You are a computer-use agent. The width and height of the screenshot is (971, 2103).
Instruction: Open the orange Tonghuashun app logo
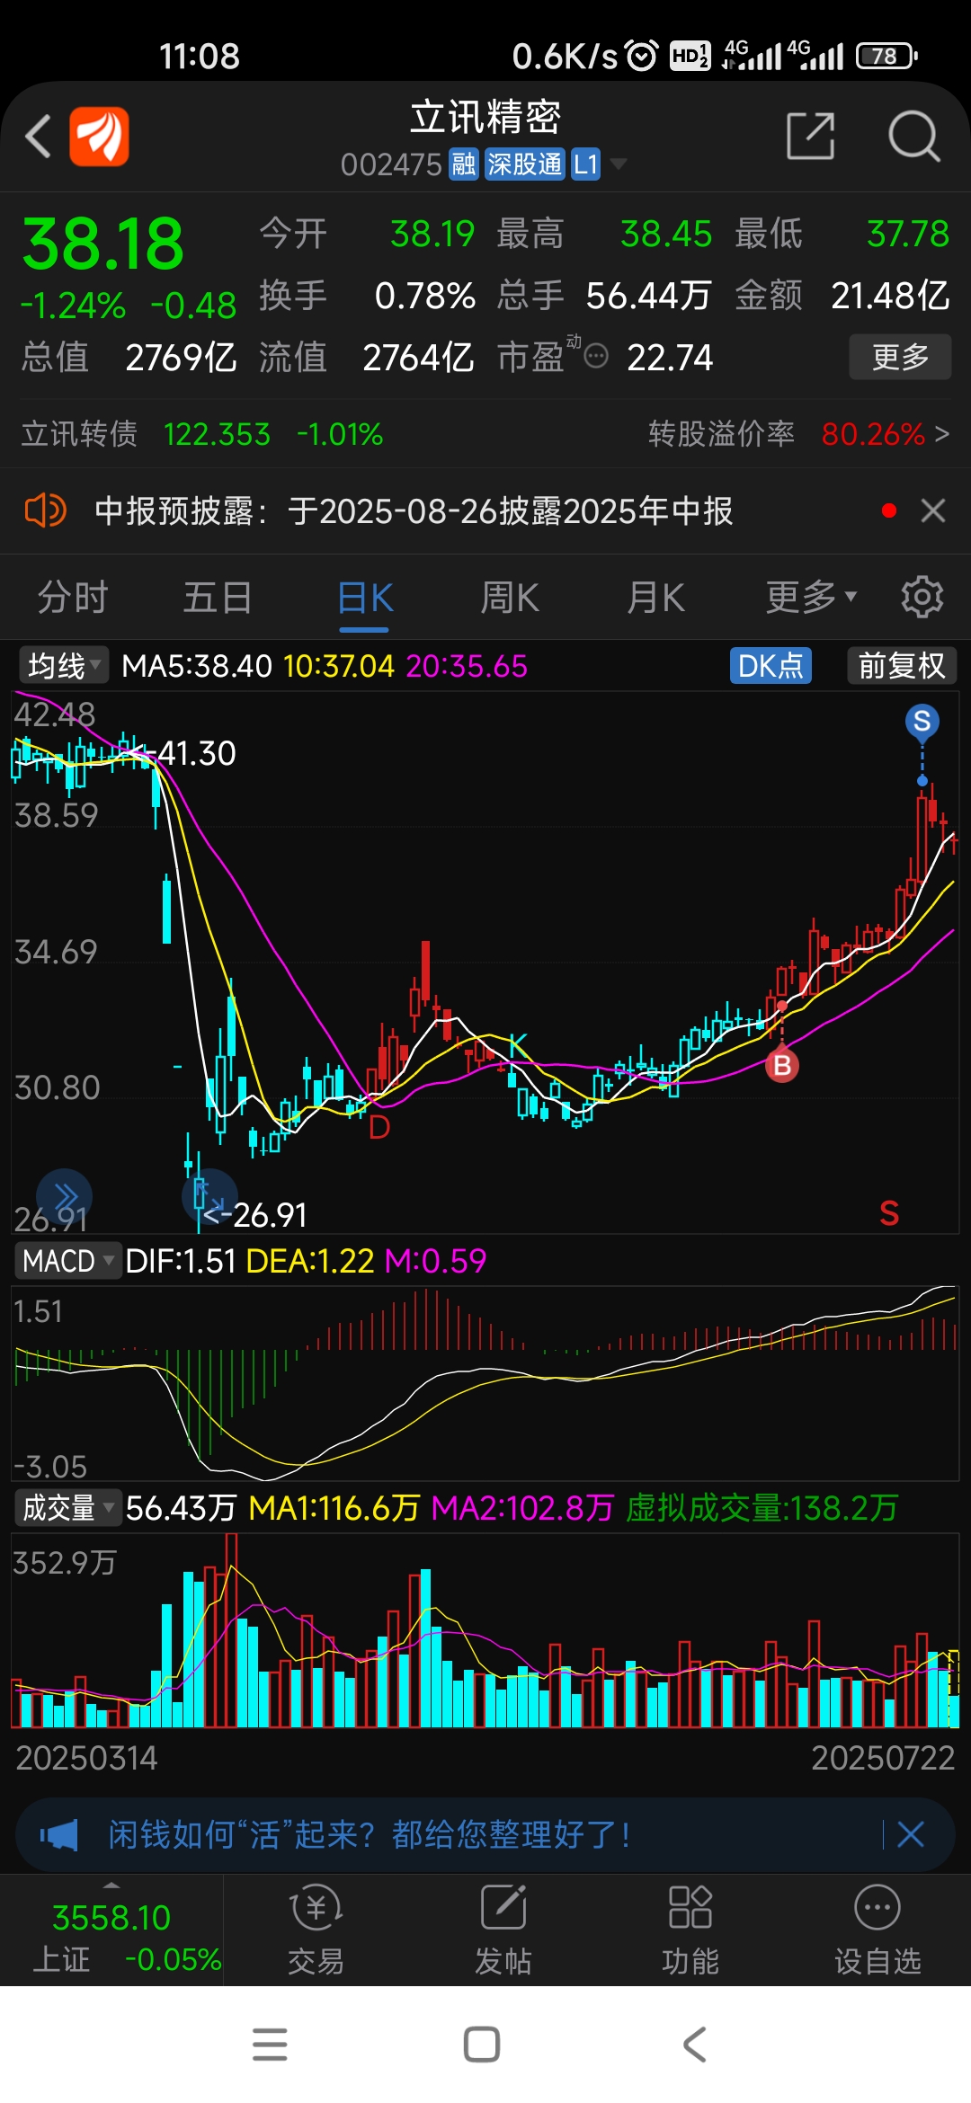pos(100,137)
